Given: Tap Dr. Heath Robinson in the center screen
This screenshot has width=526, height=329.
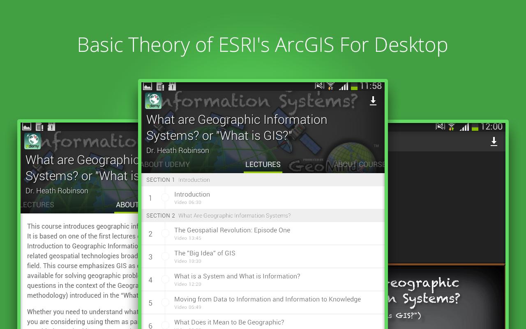Looking at the screenshot, I should pos(178,151).
